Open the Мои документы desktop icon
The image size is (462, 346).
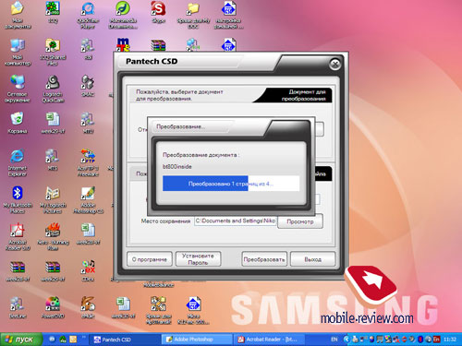pyautogui.click(x=18, y=15)
